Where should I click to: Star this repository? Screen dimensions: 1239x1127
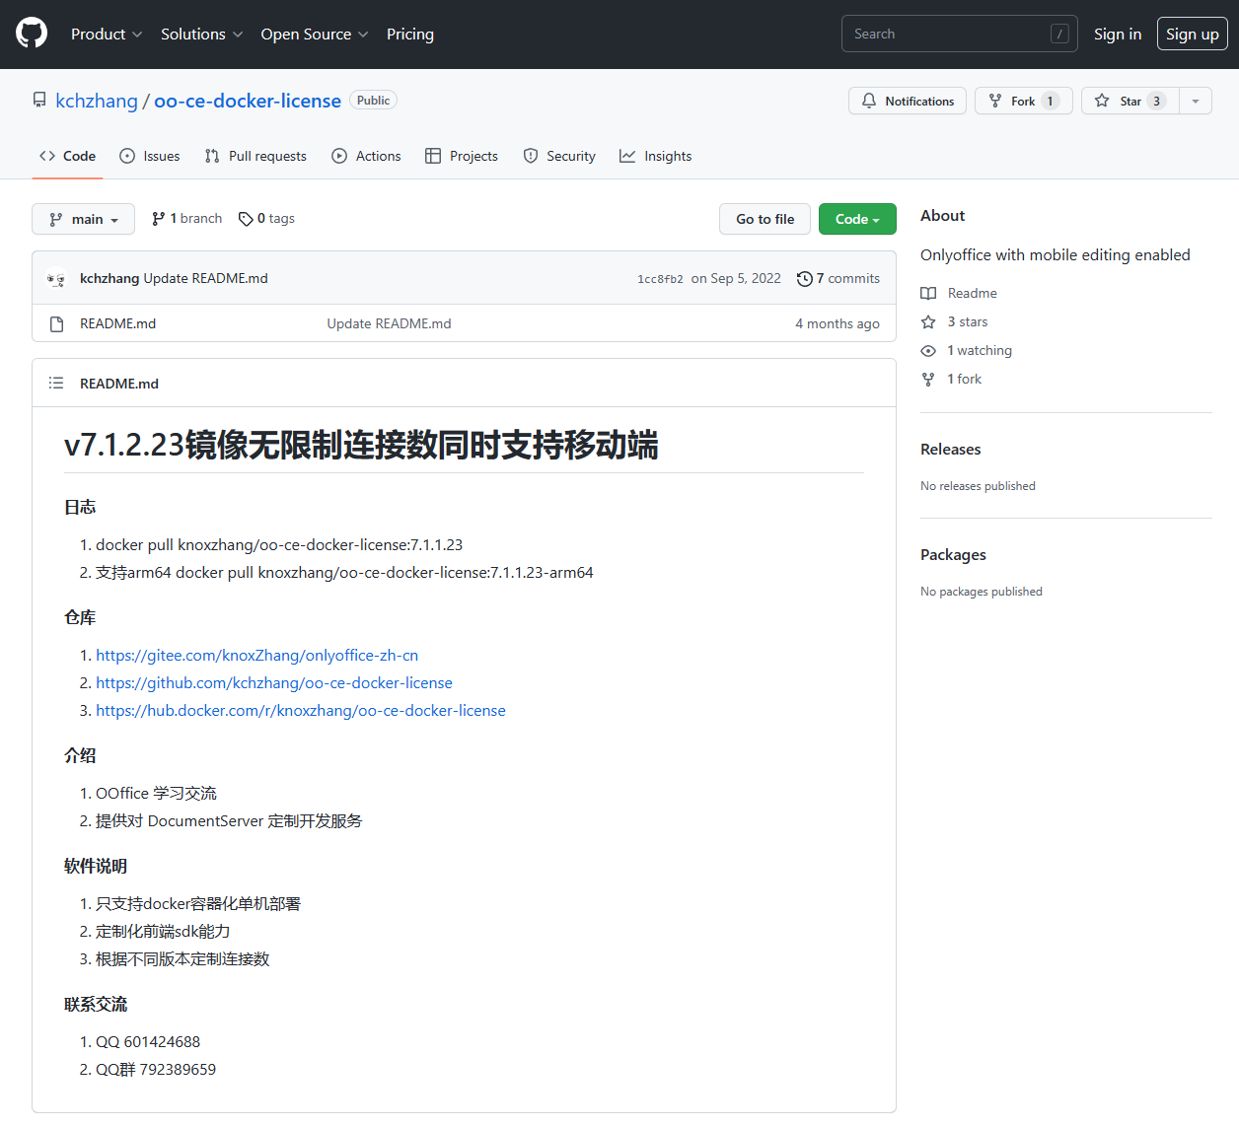1130,102
